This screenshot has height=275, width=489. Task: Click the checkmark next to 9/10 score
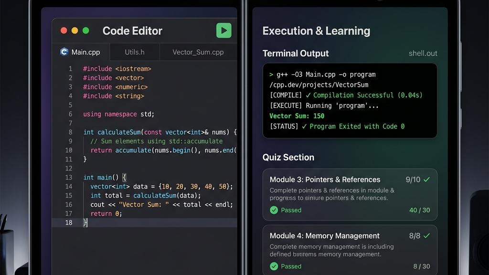point(426,180)
